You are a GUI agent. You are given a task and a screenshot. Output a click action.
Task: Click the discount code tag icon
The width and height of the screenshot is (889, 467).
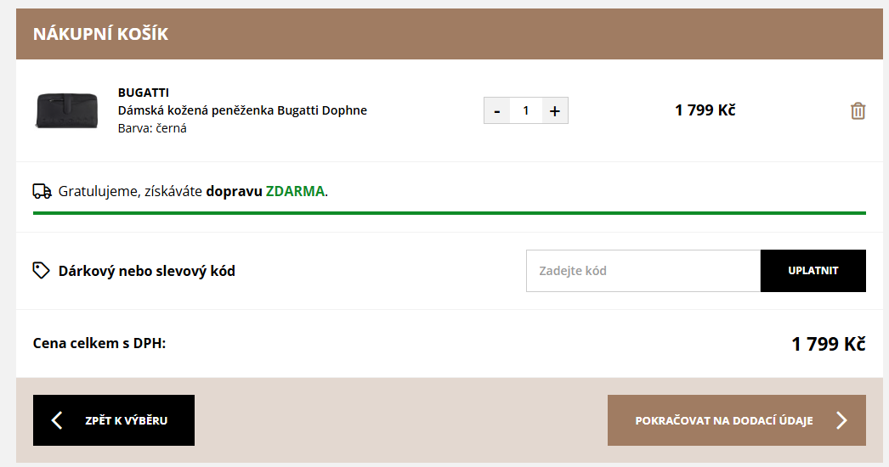pos(41,271)
